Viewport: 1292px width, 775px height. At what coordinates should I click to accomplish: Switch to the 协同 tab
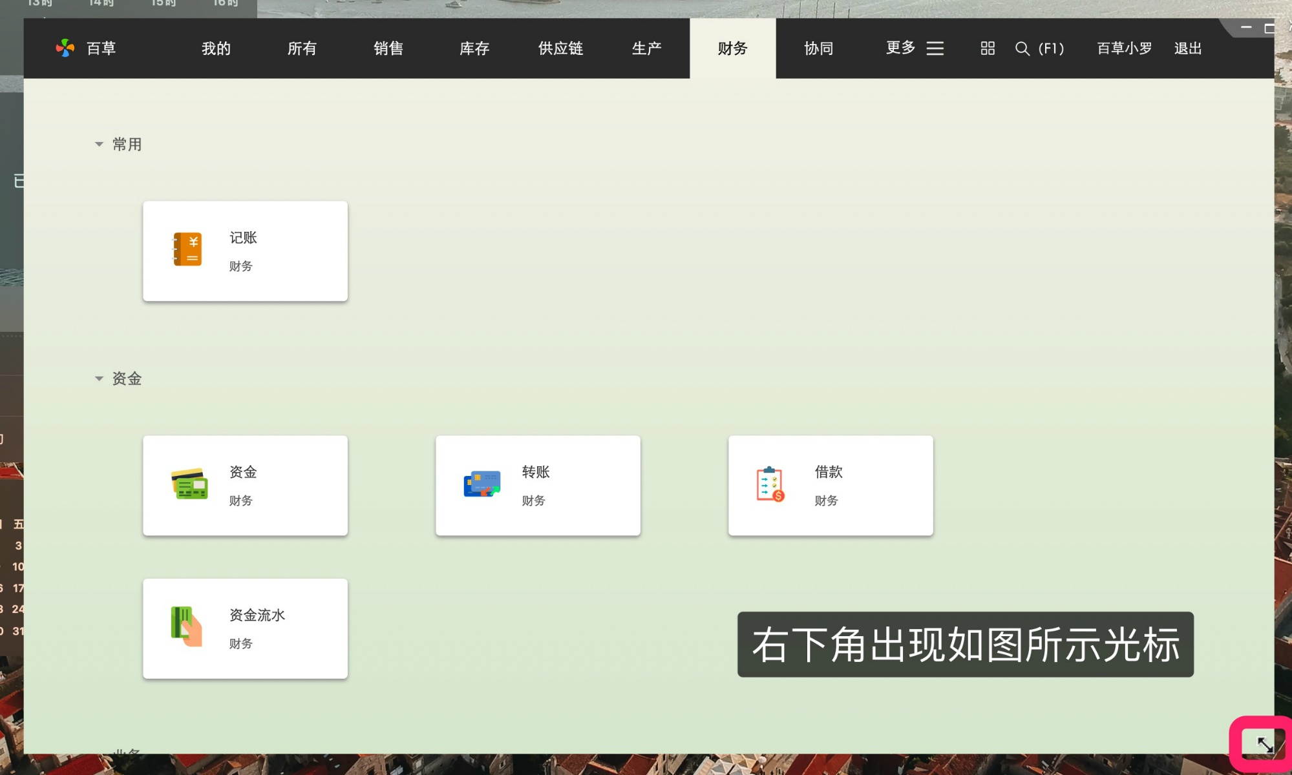point(818,48)
